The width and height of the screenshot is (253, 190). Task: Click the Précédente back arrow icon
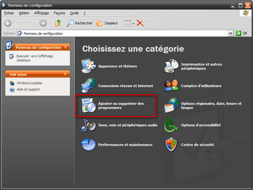click(x=8, y=23)
